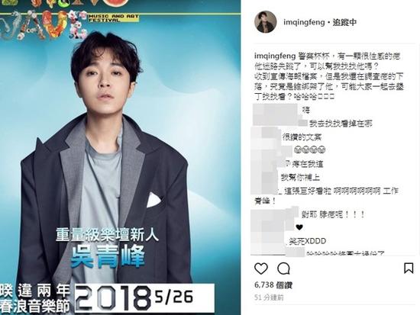Viewport: 420px width, 315px height.
Task: View the 6,738 個讚 likes list
Action: 273,285
